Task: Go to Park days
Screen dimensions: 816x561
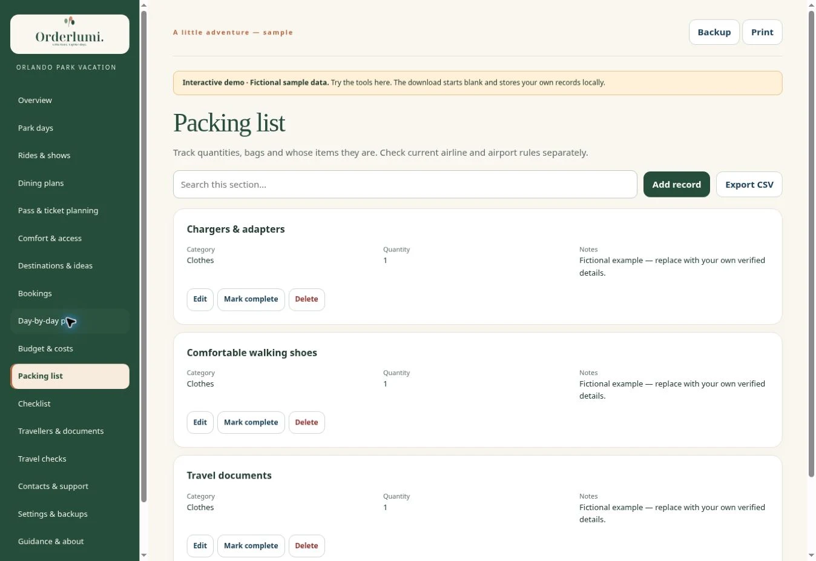Action: (70, 128)
